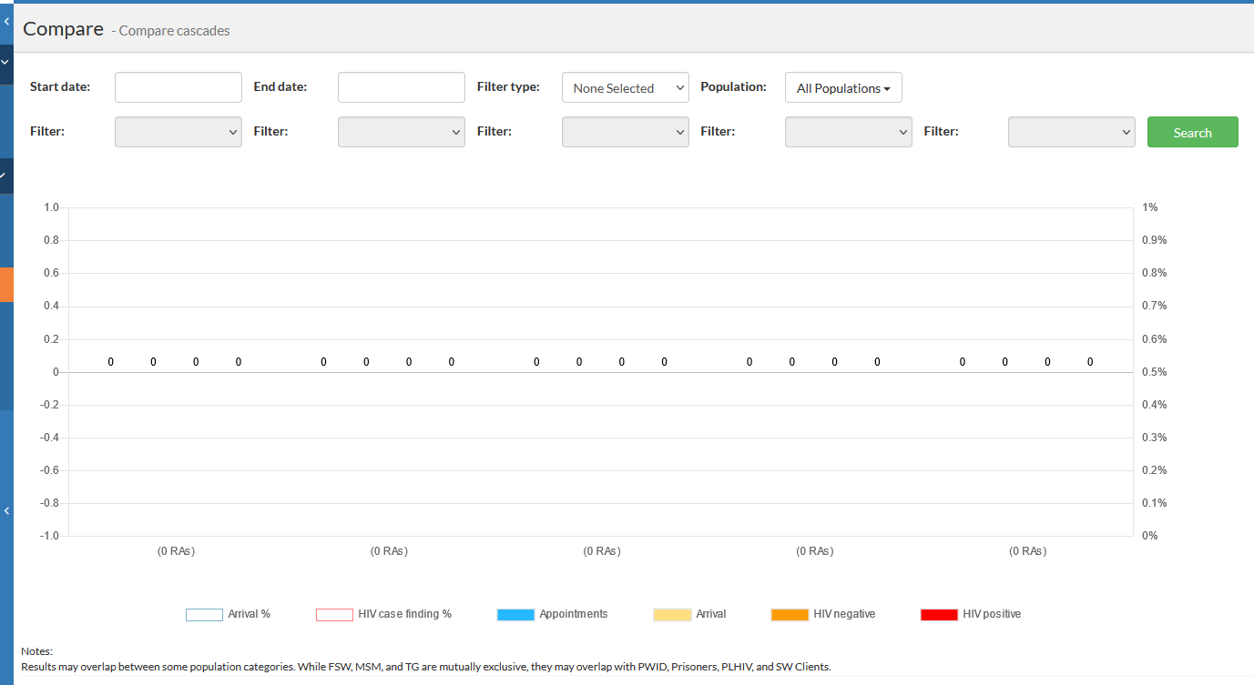Click the left chevron at sidebar top
The height and width of the screenshot is (685, 1254).
(x=6, y=20)
